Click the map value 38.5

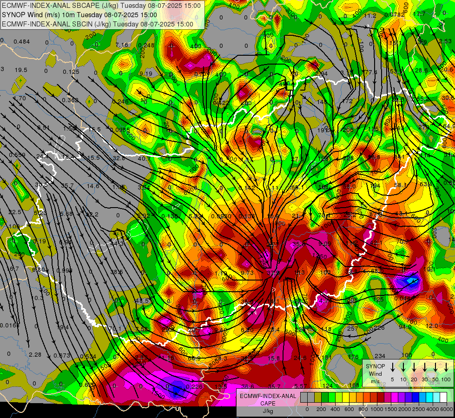coord(117,272)
